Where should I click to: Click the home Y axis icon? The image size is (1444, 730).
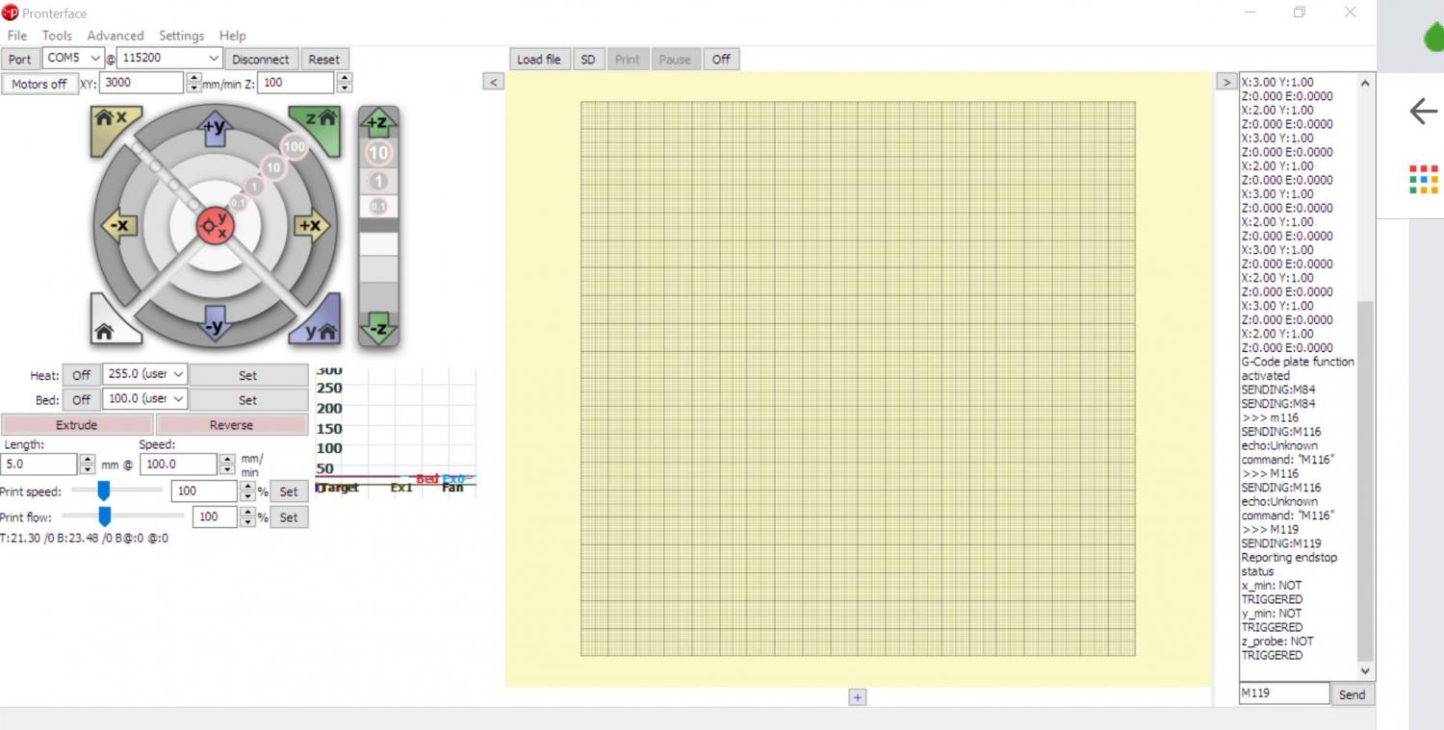click(x=318, y=329)
